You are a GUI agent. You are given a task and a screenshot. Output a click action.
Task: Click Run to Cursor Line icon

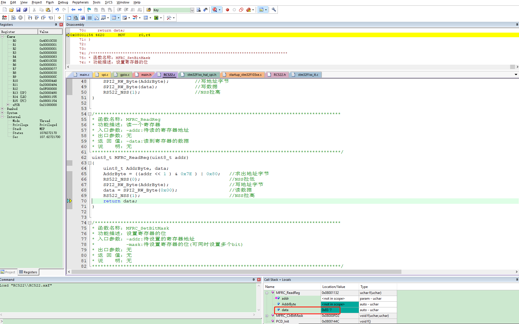click(x=50, y=18)
